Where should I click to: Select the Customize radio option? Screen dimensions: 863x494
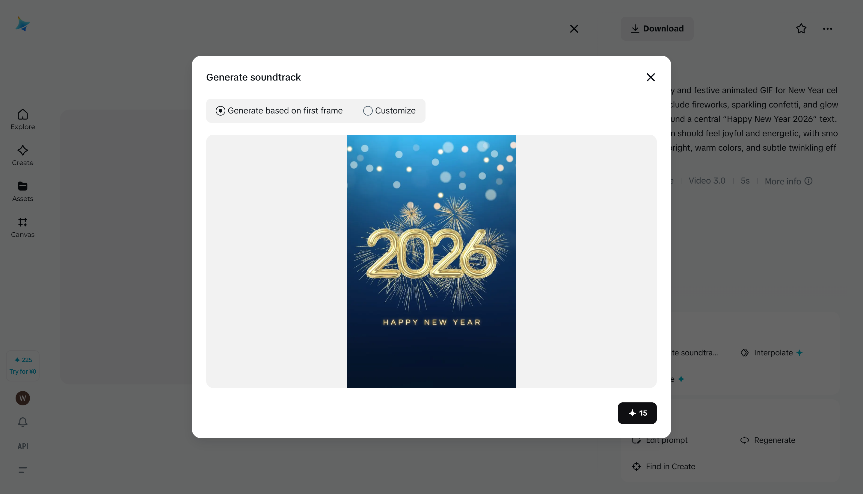click(390, 110)
